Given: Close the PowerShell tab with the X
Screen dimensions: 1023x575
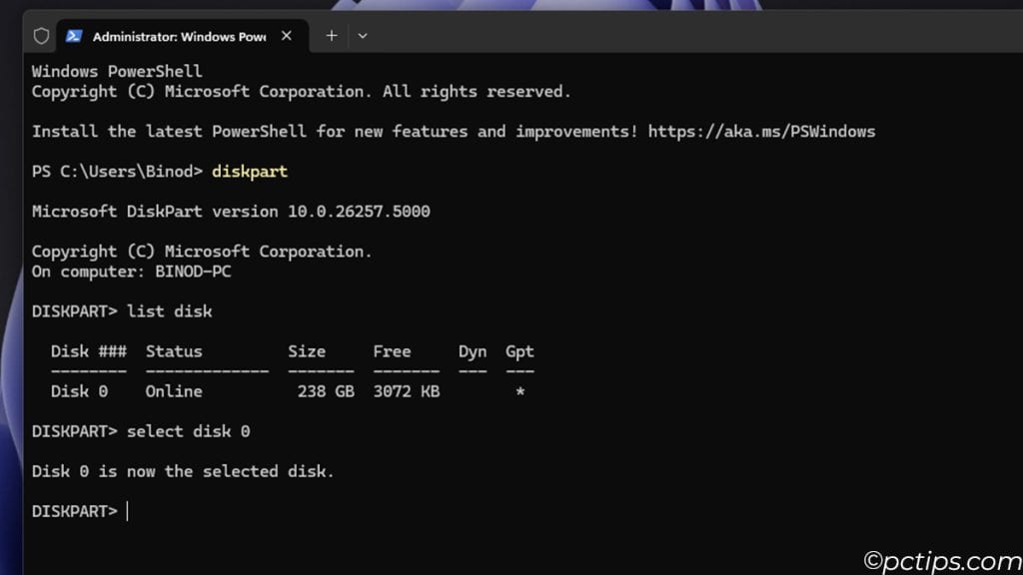Looking at the screenshot, I should pos(287,35).
